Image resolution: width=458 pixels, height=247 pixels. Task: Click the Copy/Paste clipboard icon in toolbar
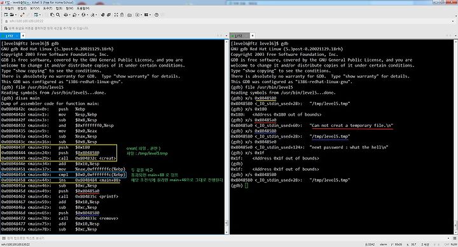[x=52, y=15]
